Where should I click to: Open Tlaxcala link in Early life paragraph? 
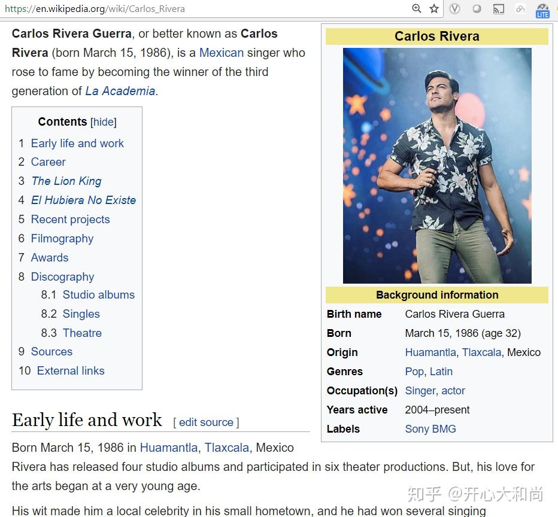click(x=227, y=448)
